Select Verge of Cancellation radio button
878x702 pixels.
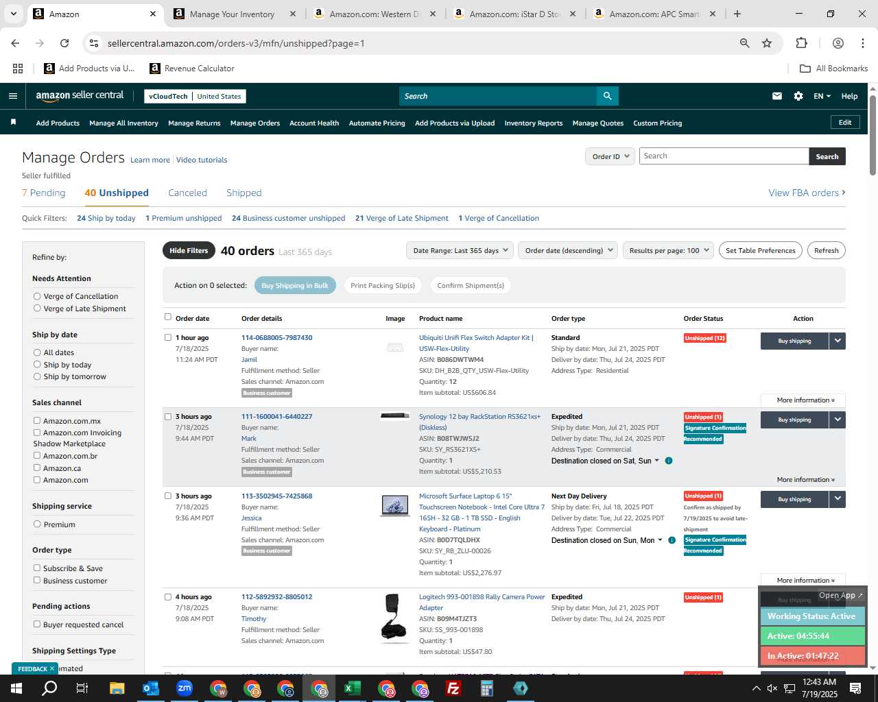(37, 296)
